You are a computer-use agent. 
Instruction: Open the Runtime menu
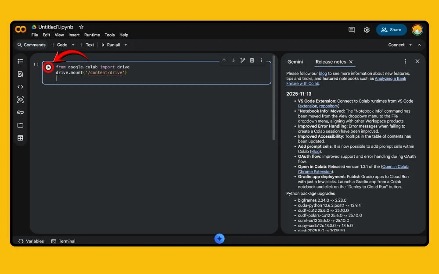[x=92, y=35]
